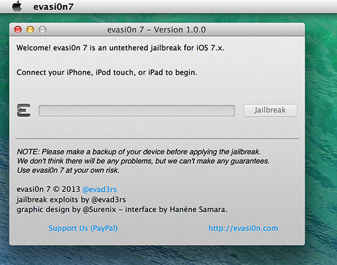Screen dimensions: 337x265
Task: Minimize the evasi0n 7 window
Action: tap(30, 29)
